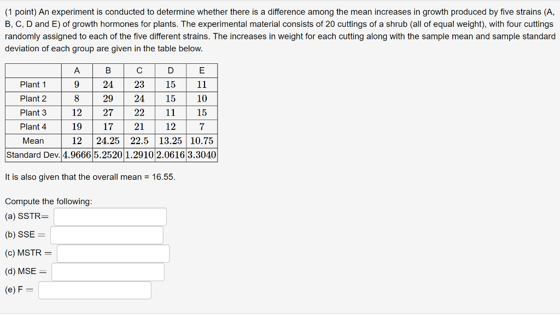This screenshot has width=560, height=315.
Task: Click the value 19 under column A
Action: 77,127
